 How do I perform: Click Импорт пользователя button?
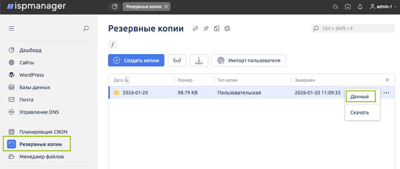tap(249, 60)
